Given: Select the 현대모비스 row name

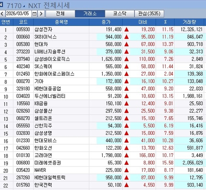Looking at the screenshot, I should pos(45,141).
